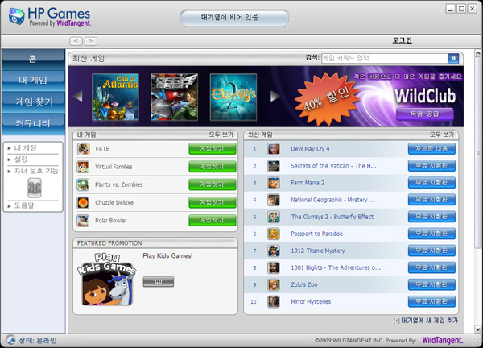Click the Chuzzle Deluxe game icon
The height and width of the screenshot is (348, 483).
83,202
